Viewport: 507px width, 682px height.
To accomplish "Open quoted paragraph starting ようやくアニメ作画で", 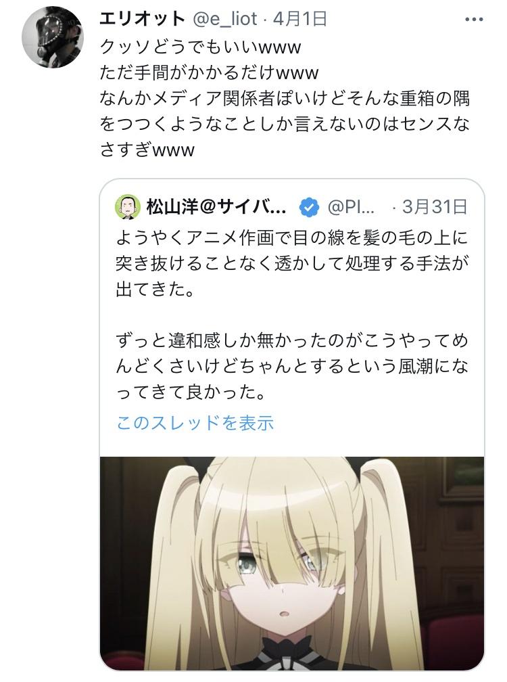I will 292,263.
